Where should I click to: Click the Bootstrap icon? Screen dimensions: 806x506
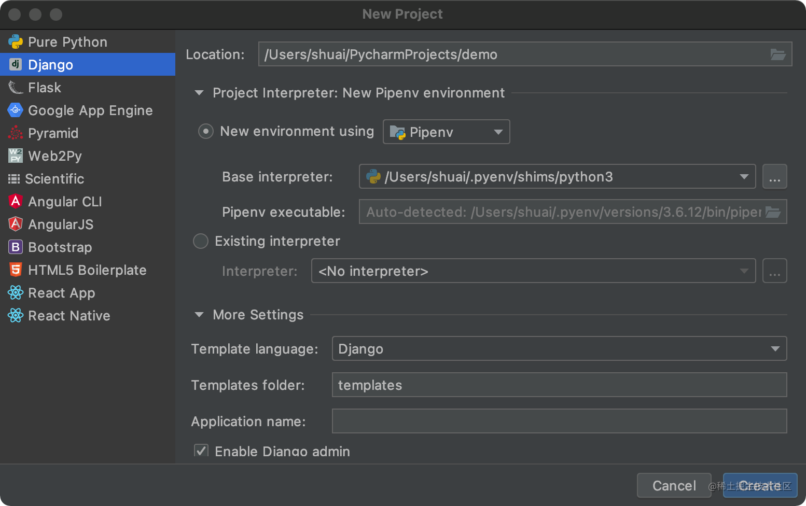[x=16, y=247]
